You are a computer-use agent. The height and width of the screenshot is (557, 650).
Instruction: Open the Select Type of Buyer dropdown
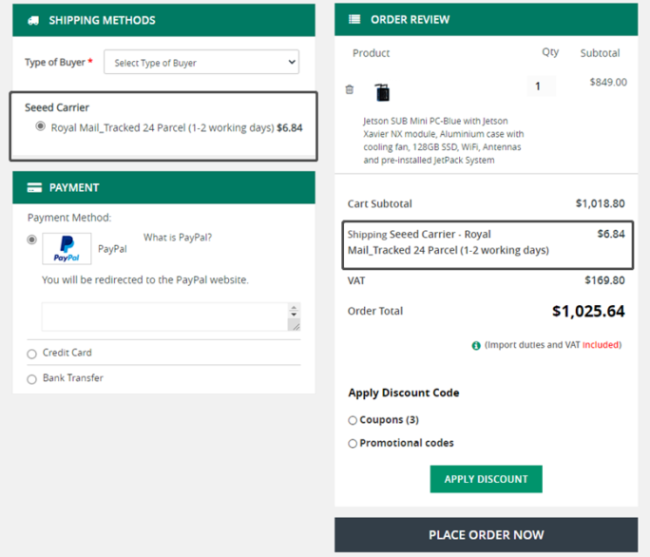[x=201, y=62]
